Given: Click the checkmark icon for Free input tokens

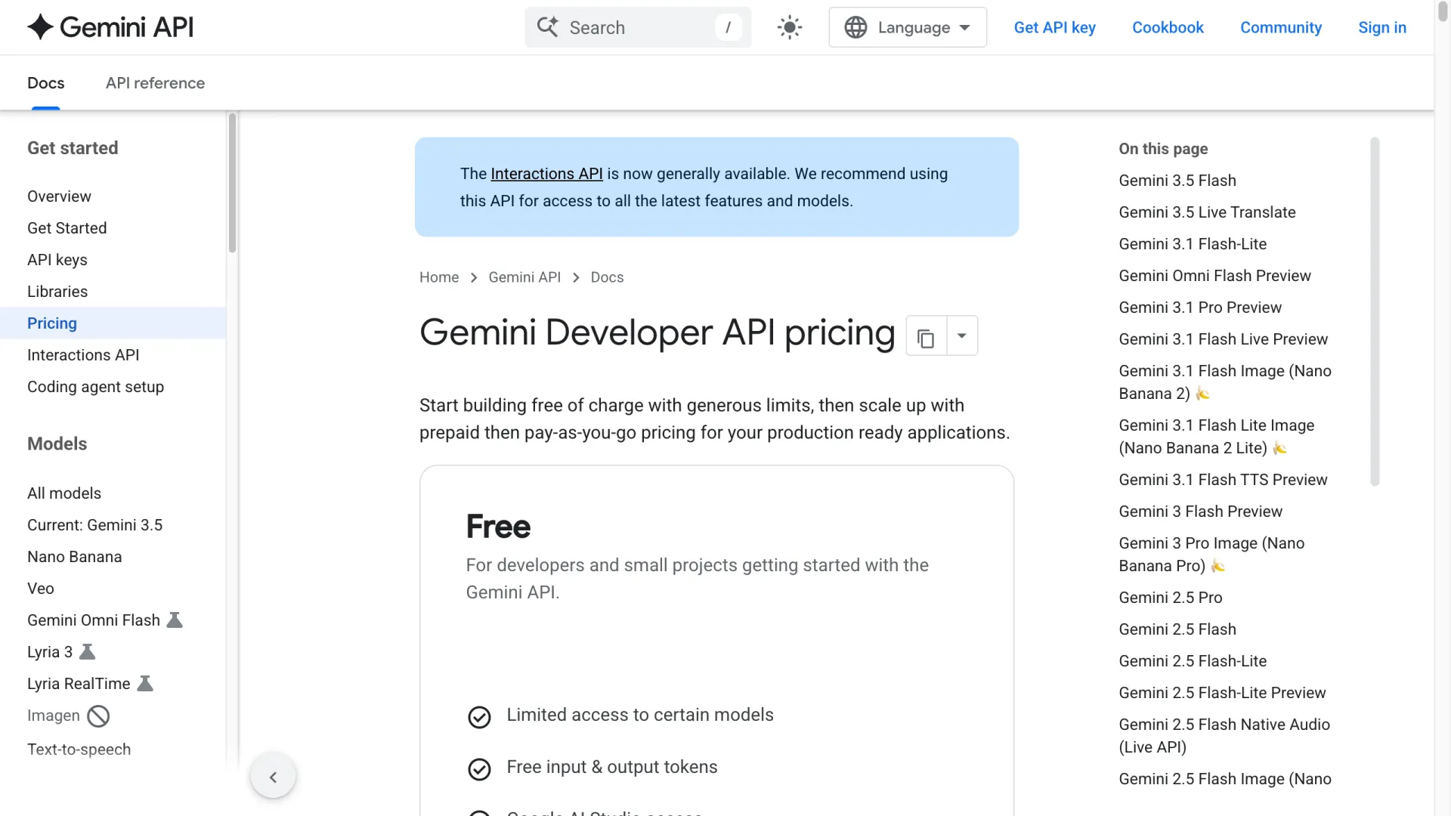Looking at the screenshot, I should pos(479,769).
